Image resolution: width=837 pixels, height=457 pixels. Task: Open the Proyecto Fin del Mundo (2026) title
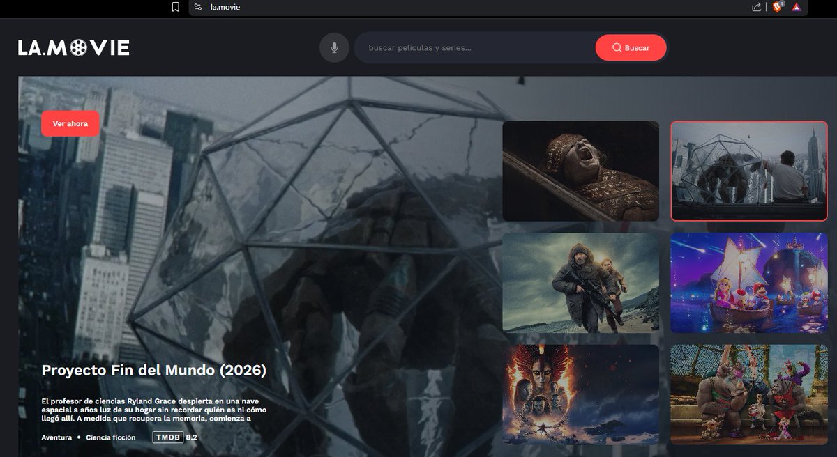(154, 371)
